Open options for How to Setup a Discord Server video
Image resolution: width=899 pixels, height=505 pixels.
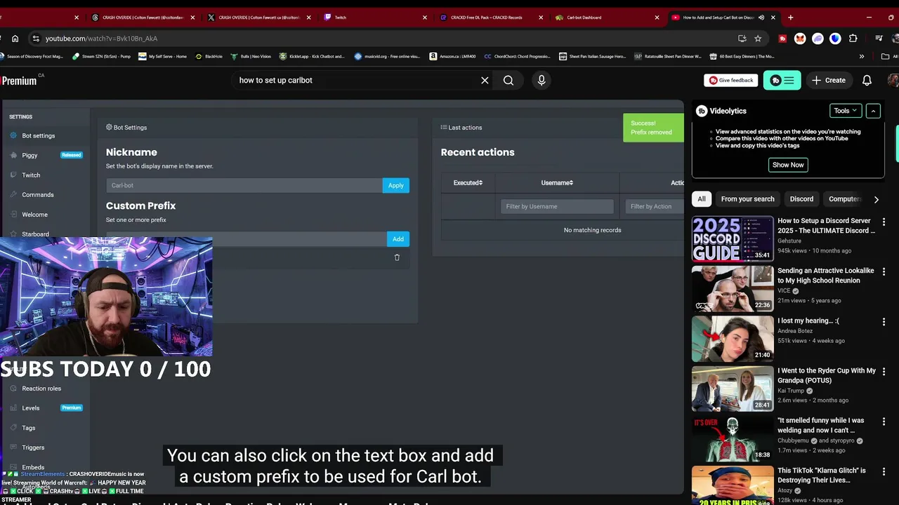884,222
